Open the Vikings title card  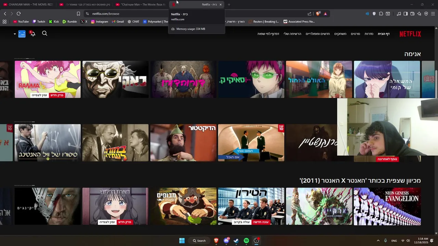48,206
